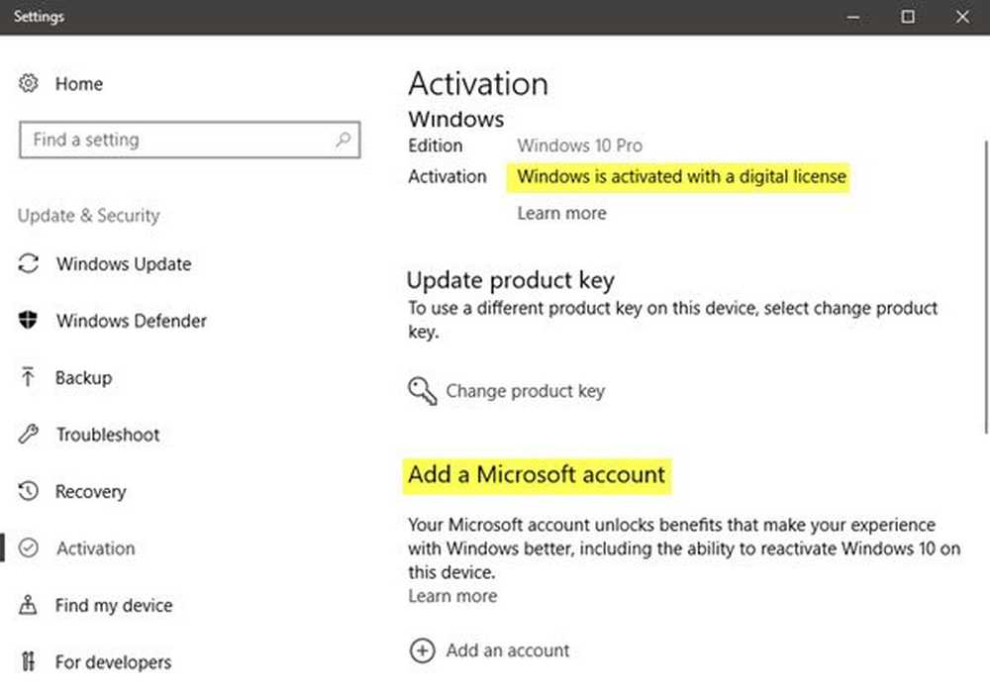
Task: Click the Home gear icon
Action: click(27, 84)
